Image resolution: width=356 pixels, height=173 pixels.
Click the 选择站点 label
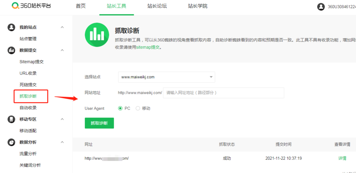click(93, 77)
